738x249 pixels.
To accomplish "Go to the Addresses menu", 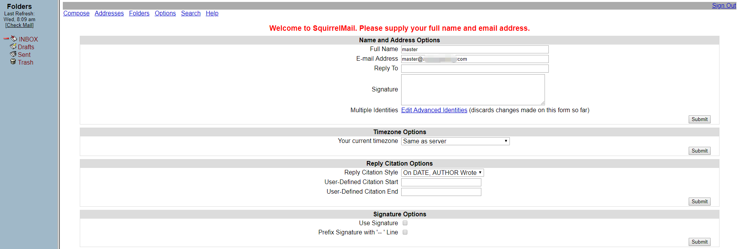I will 109,13.
